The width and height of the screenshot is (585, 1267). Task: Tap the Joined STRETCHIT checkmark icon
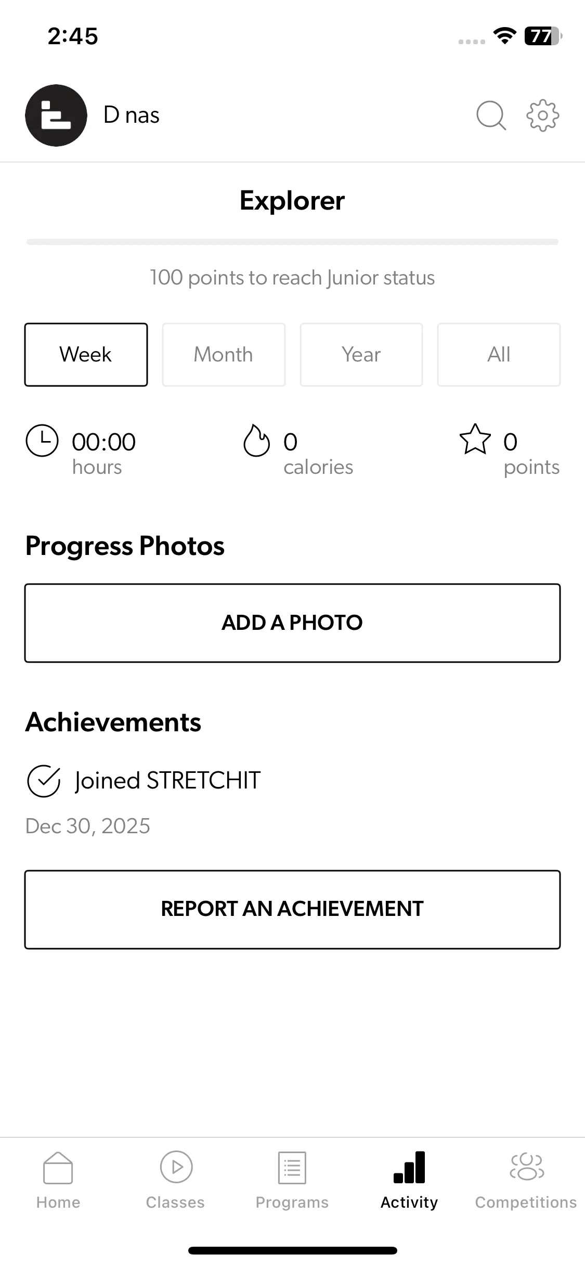click(44, 781)
